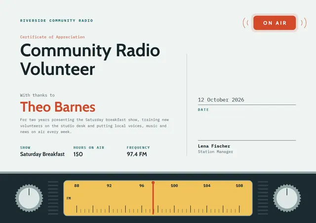
Task: Select the recipient name Theo Barnes
Action: 58,107
